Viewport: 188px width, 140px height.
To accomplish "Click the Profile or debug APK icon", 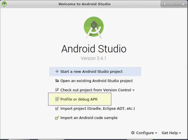I will 57,99.
